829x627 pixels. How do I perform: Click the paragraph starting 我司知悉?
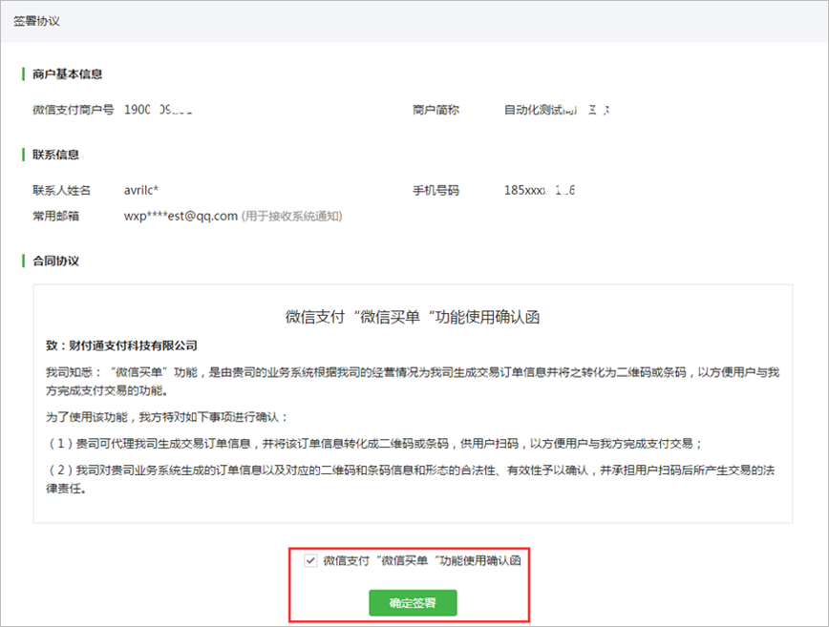click(413, 382)
